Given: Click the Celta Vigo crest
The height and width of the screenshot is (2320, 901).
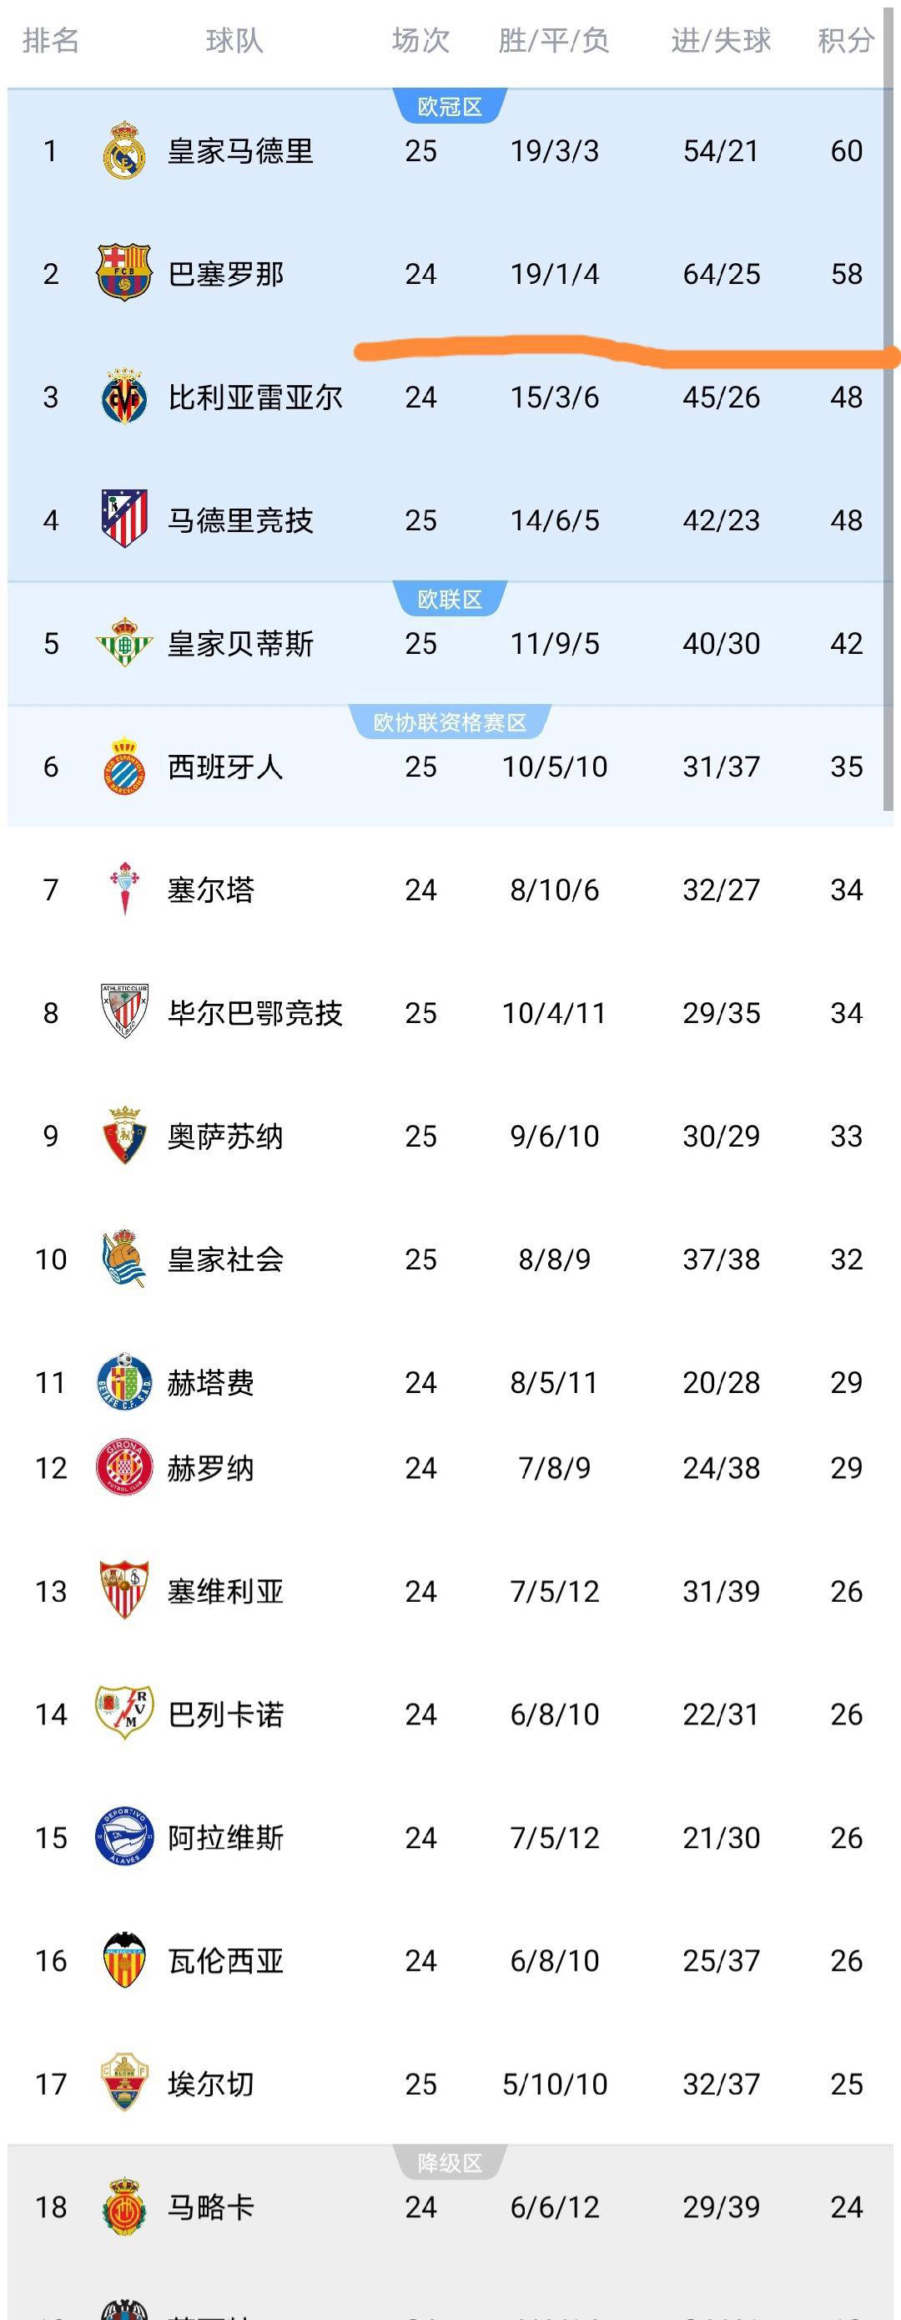Looking at the screenshot, I should [123, 889].
